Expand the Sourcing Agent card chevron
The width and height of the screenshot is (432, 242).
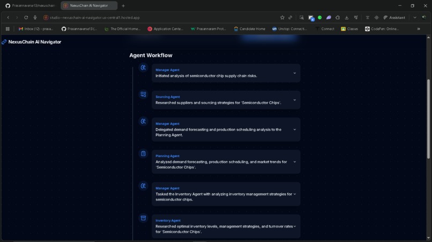294,100
